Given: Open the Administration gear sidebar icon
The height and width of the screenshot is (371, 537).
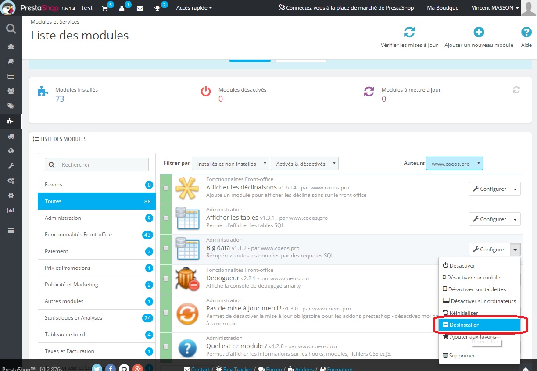Looking at the screenshot, I should click(x=11, y=196).
